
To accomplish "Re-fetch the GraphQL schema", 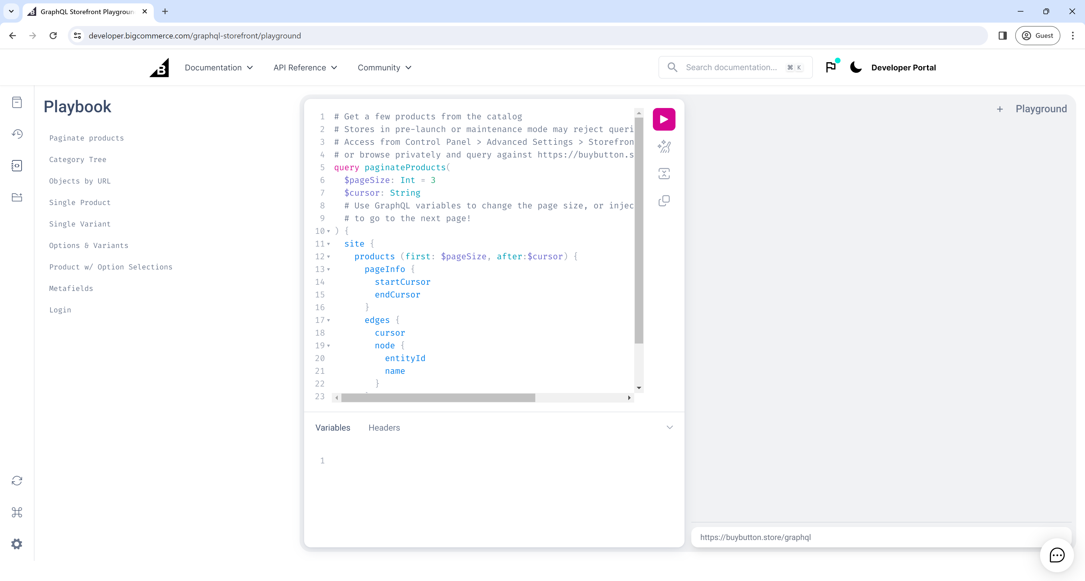I will (x=17, y=480).
